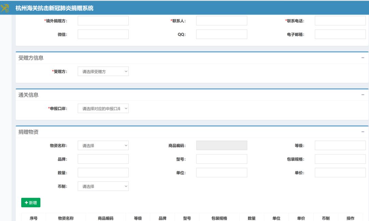369x221 pixels.
Task: Click the 数量 input box
Action: coord(103,173)
